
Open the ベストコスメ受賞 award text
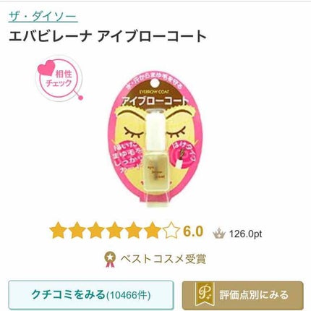163,259
